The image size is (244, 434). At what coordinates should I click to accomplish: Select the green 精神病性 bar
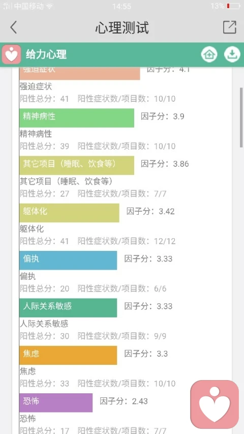77,118
